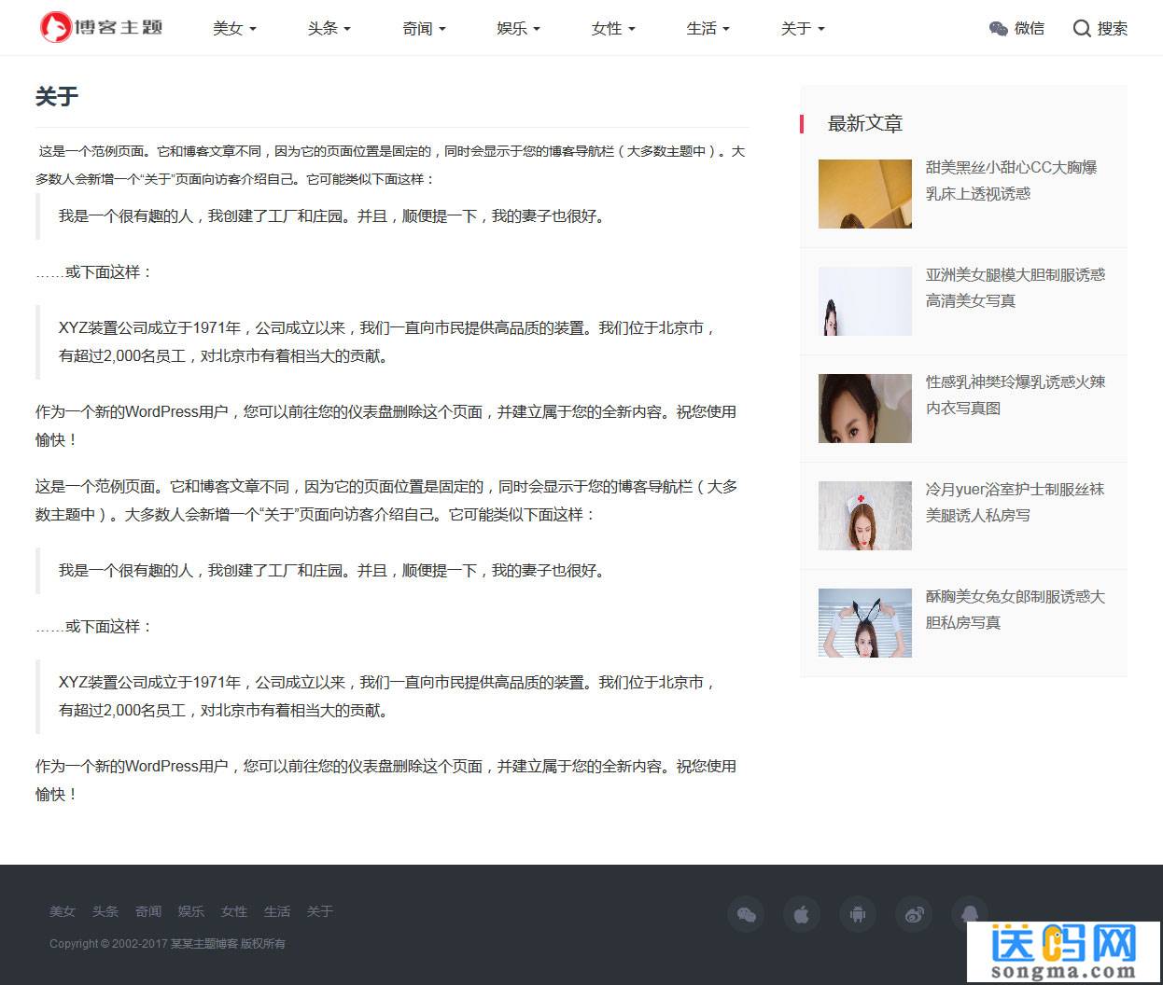Screen dimensions: 1163x985
Task: Open the 美女 menu in top navigation
Action: click(x=234, y=29)
